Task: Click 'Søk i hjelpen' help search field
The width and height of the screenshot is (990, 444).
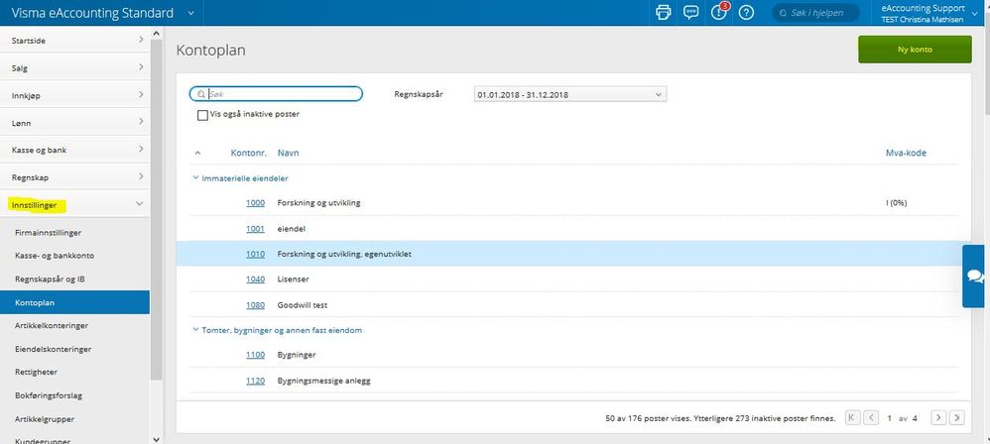Action: pos(815,13)
